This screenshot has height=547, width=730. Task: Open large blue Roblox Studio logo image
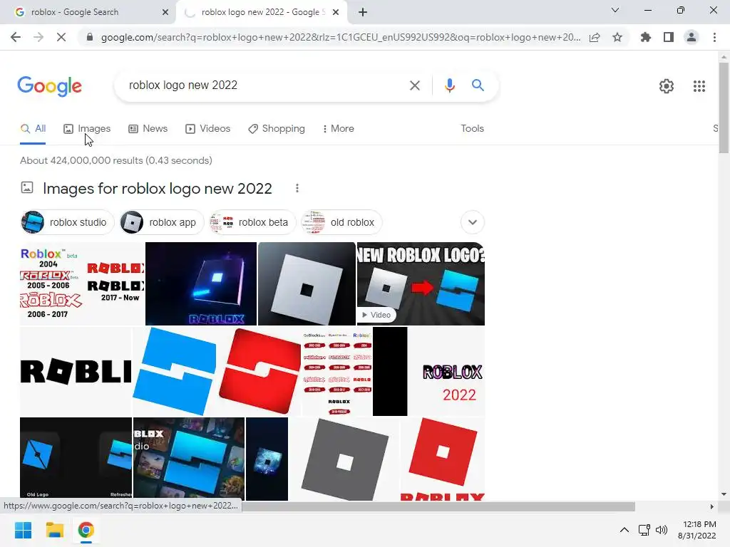175,371
